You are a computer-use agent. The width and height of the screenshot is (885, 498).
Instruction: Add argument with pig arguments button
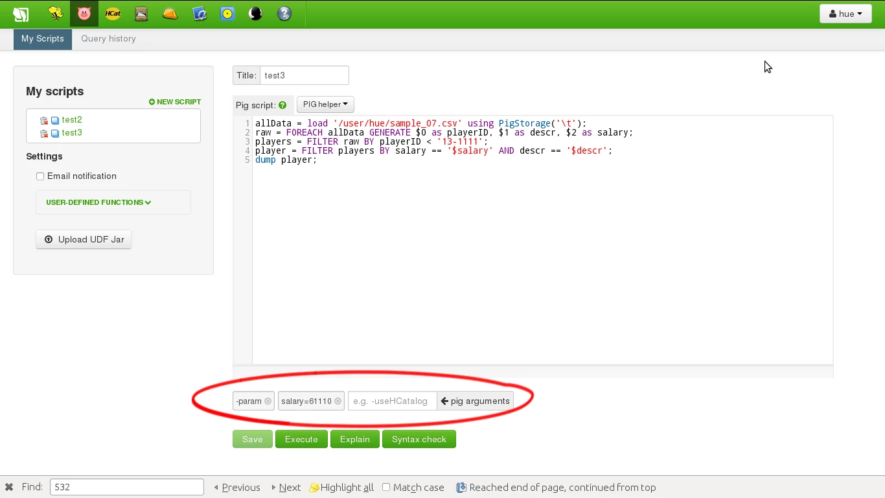[x=475, y=401]
